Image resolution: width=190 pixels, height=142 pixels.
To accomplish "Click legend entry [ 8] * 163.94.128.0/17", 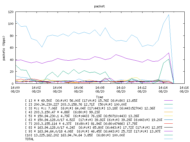I will 94,128.
